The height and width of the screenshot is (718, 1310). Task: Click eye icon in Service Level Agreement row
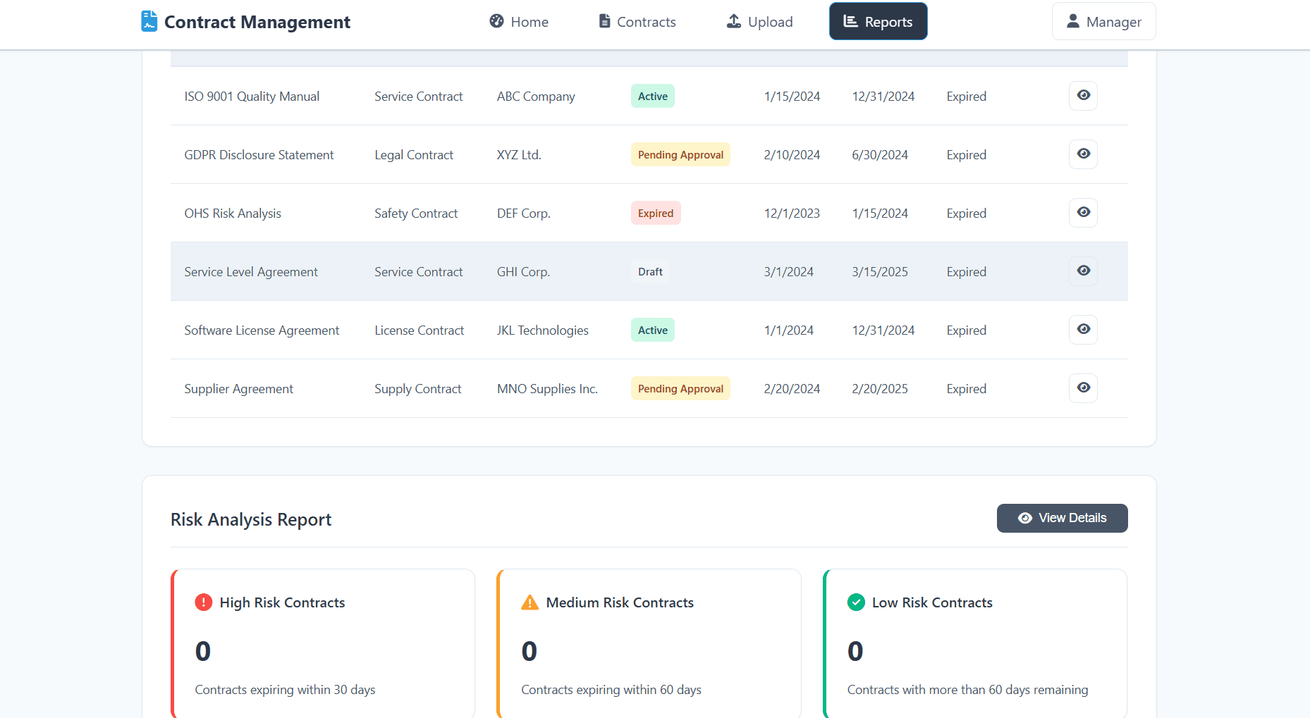click(x=1083, y=271)
